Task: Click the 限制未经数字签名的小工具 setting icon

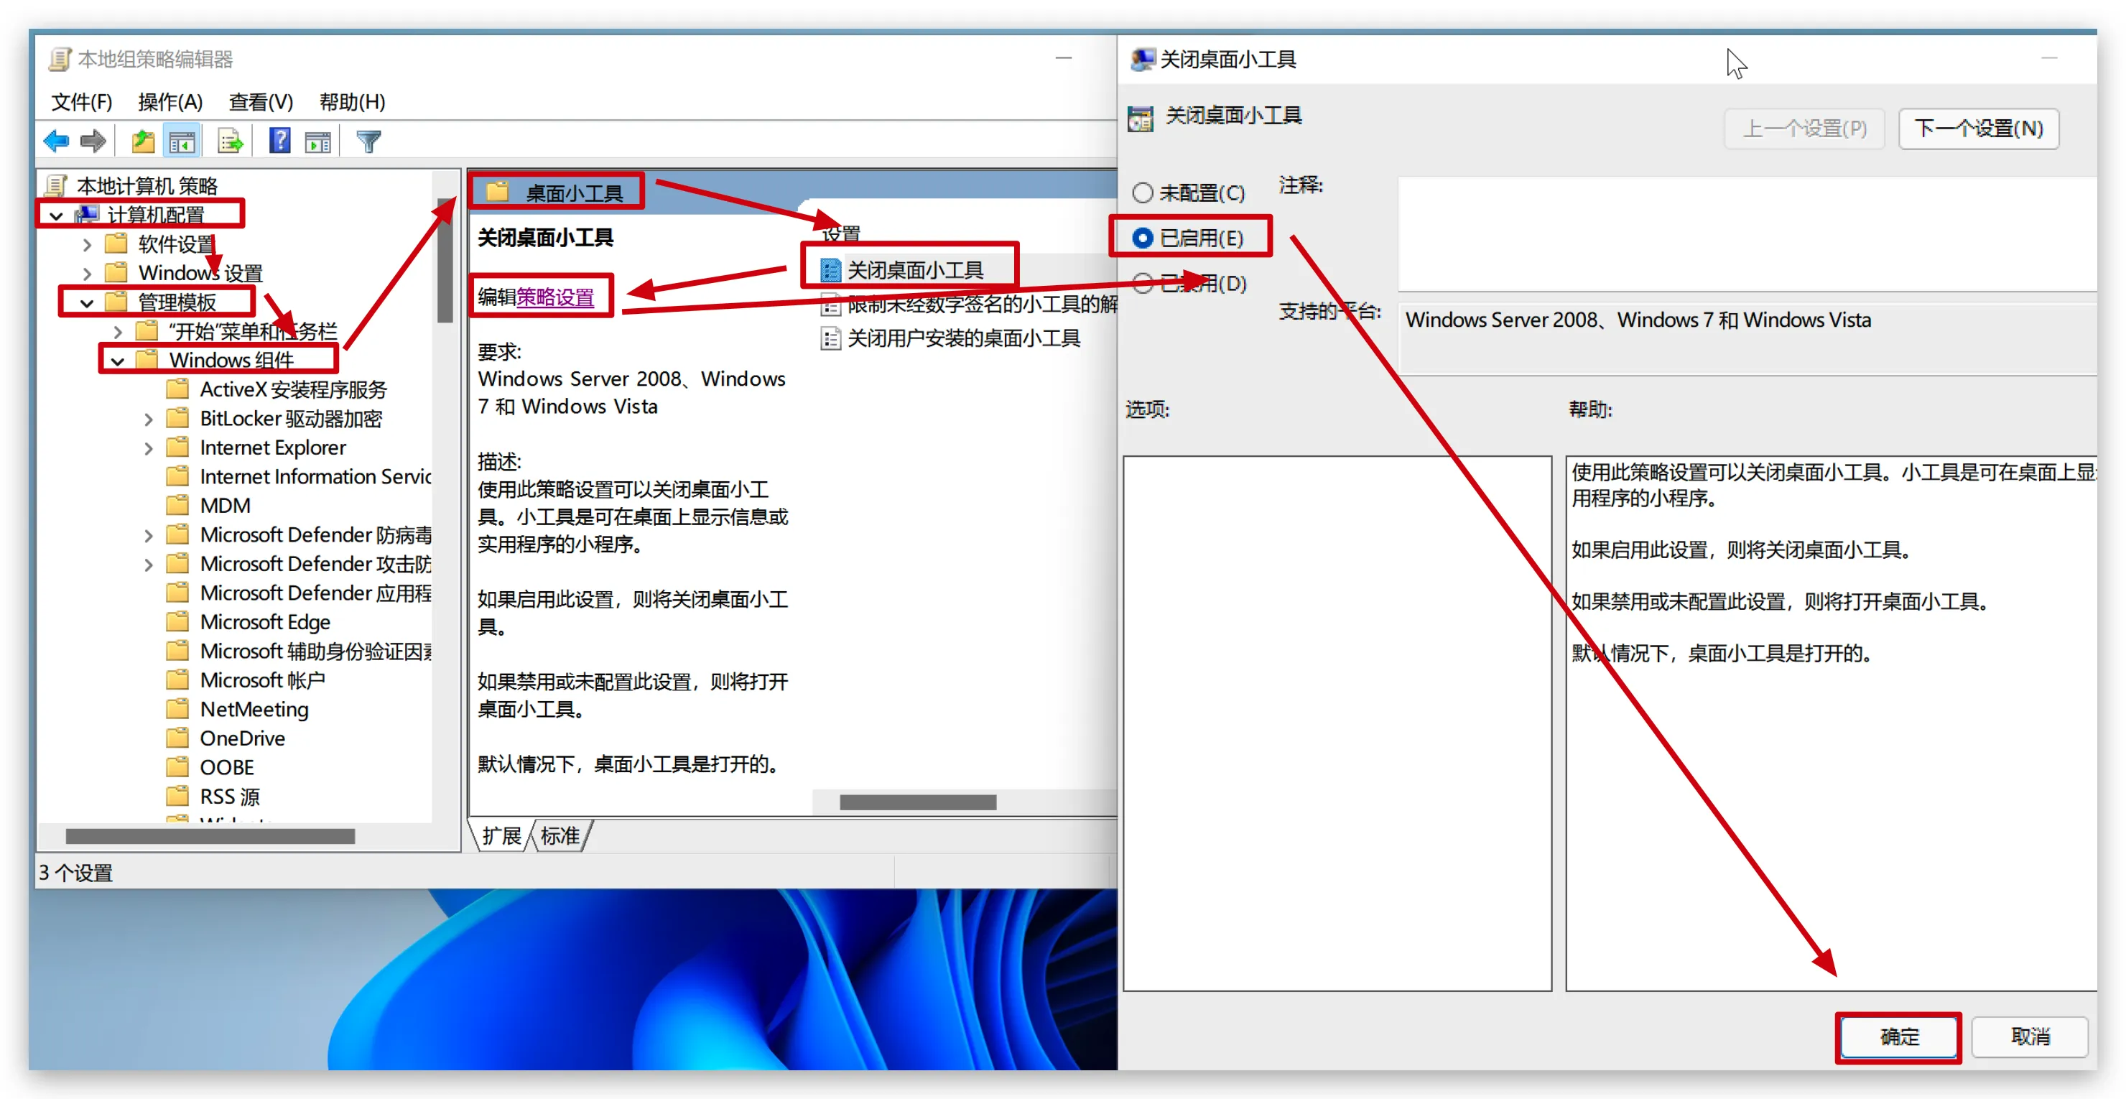Action: [830, 305]
